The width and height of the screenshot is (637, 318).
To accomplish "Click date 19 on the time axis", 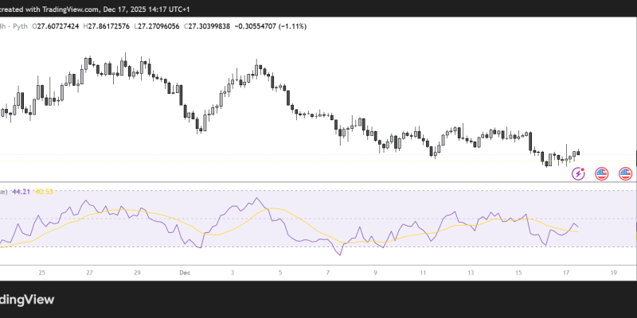I will (615, 272).
